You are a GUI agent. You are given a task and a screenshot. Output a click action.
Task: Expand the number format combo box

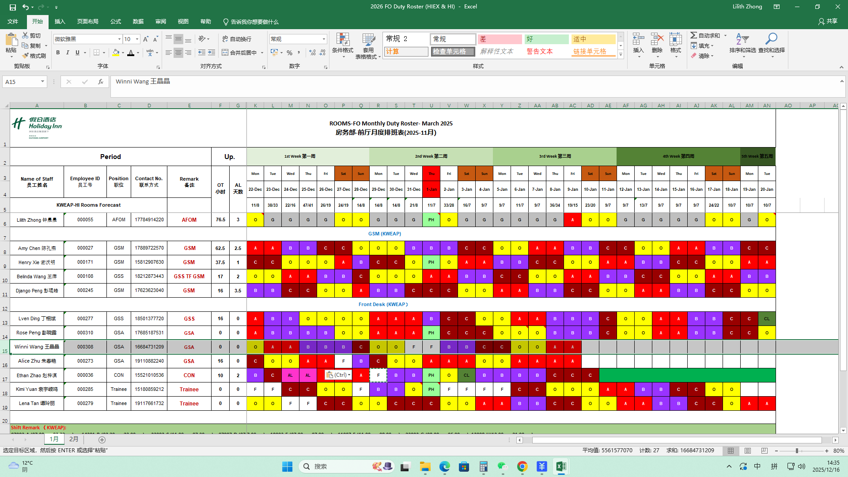[x=324, y=39]
